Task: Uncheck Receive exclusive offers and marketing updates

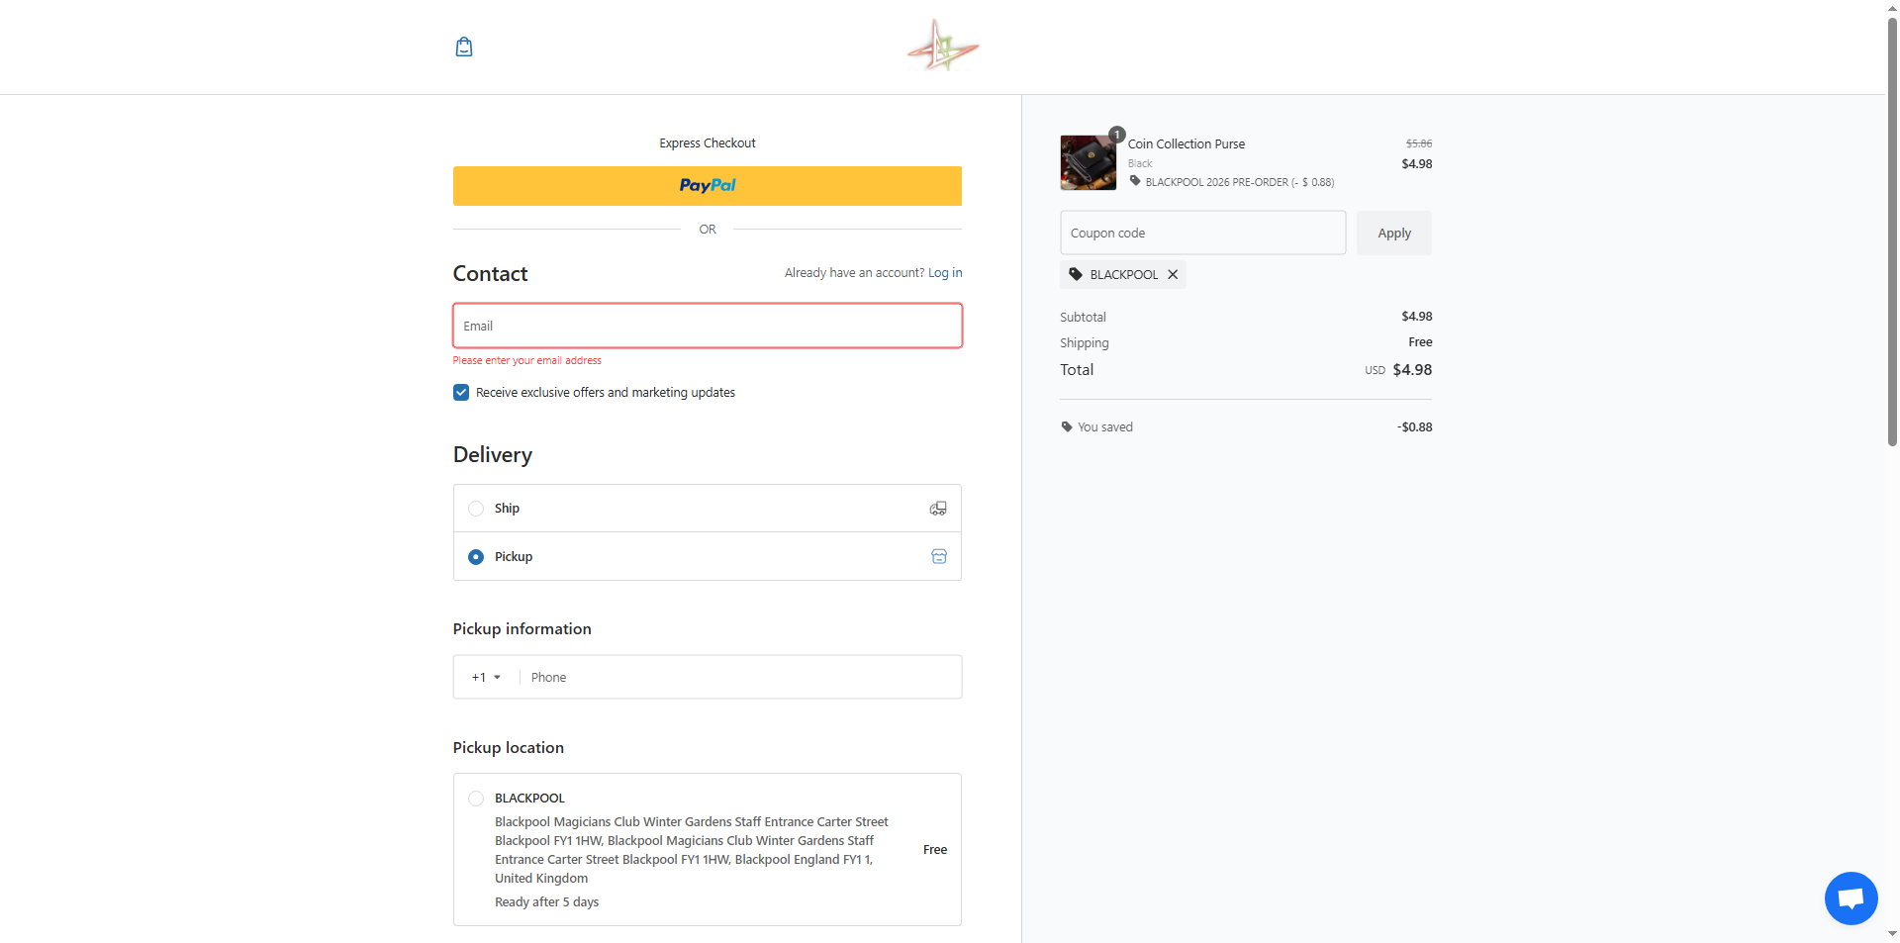Action: point(461,393)
